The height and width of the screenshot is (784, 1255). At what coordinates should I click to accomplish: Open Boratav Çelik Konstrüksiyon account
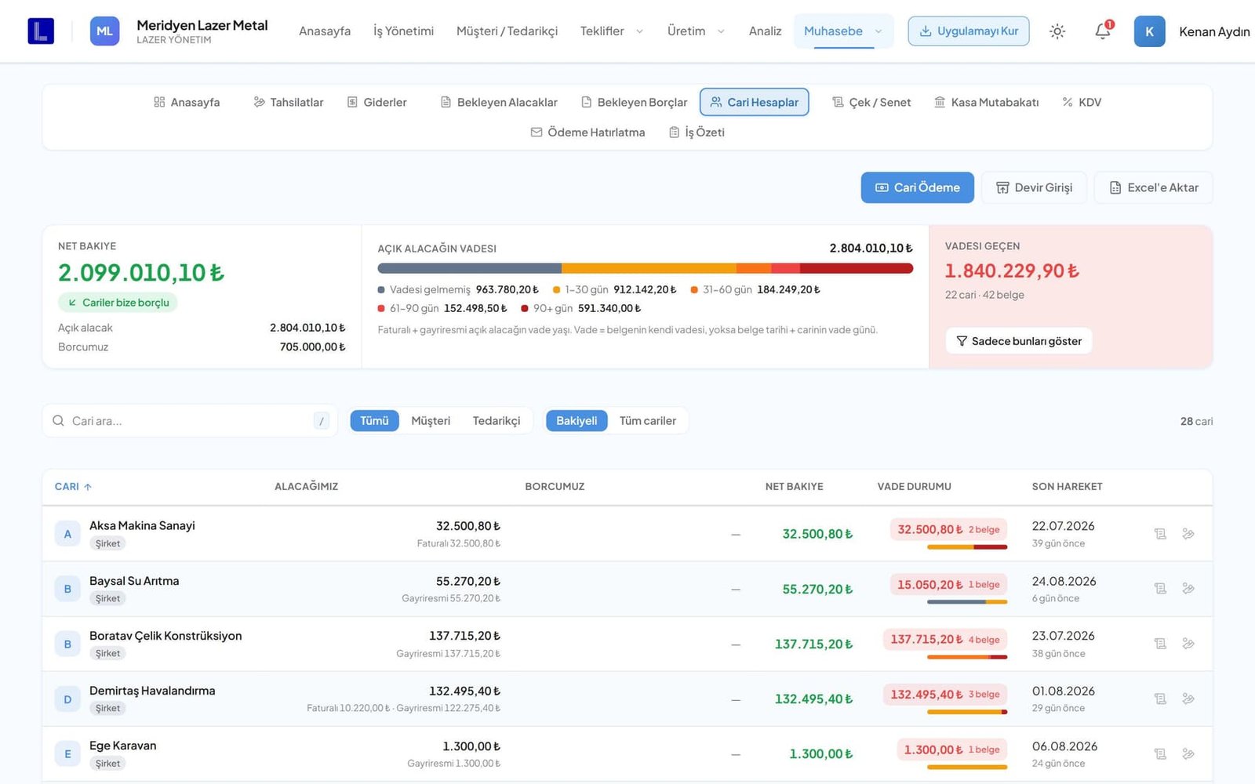click(x=166, y=636)
